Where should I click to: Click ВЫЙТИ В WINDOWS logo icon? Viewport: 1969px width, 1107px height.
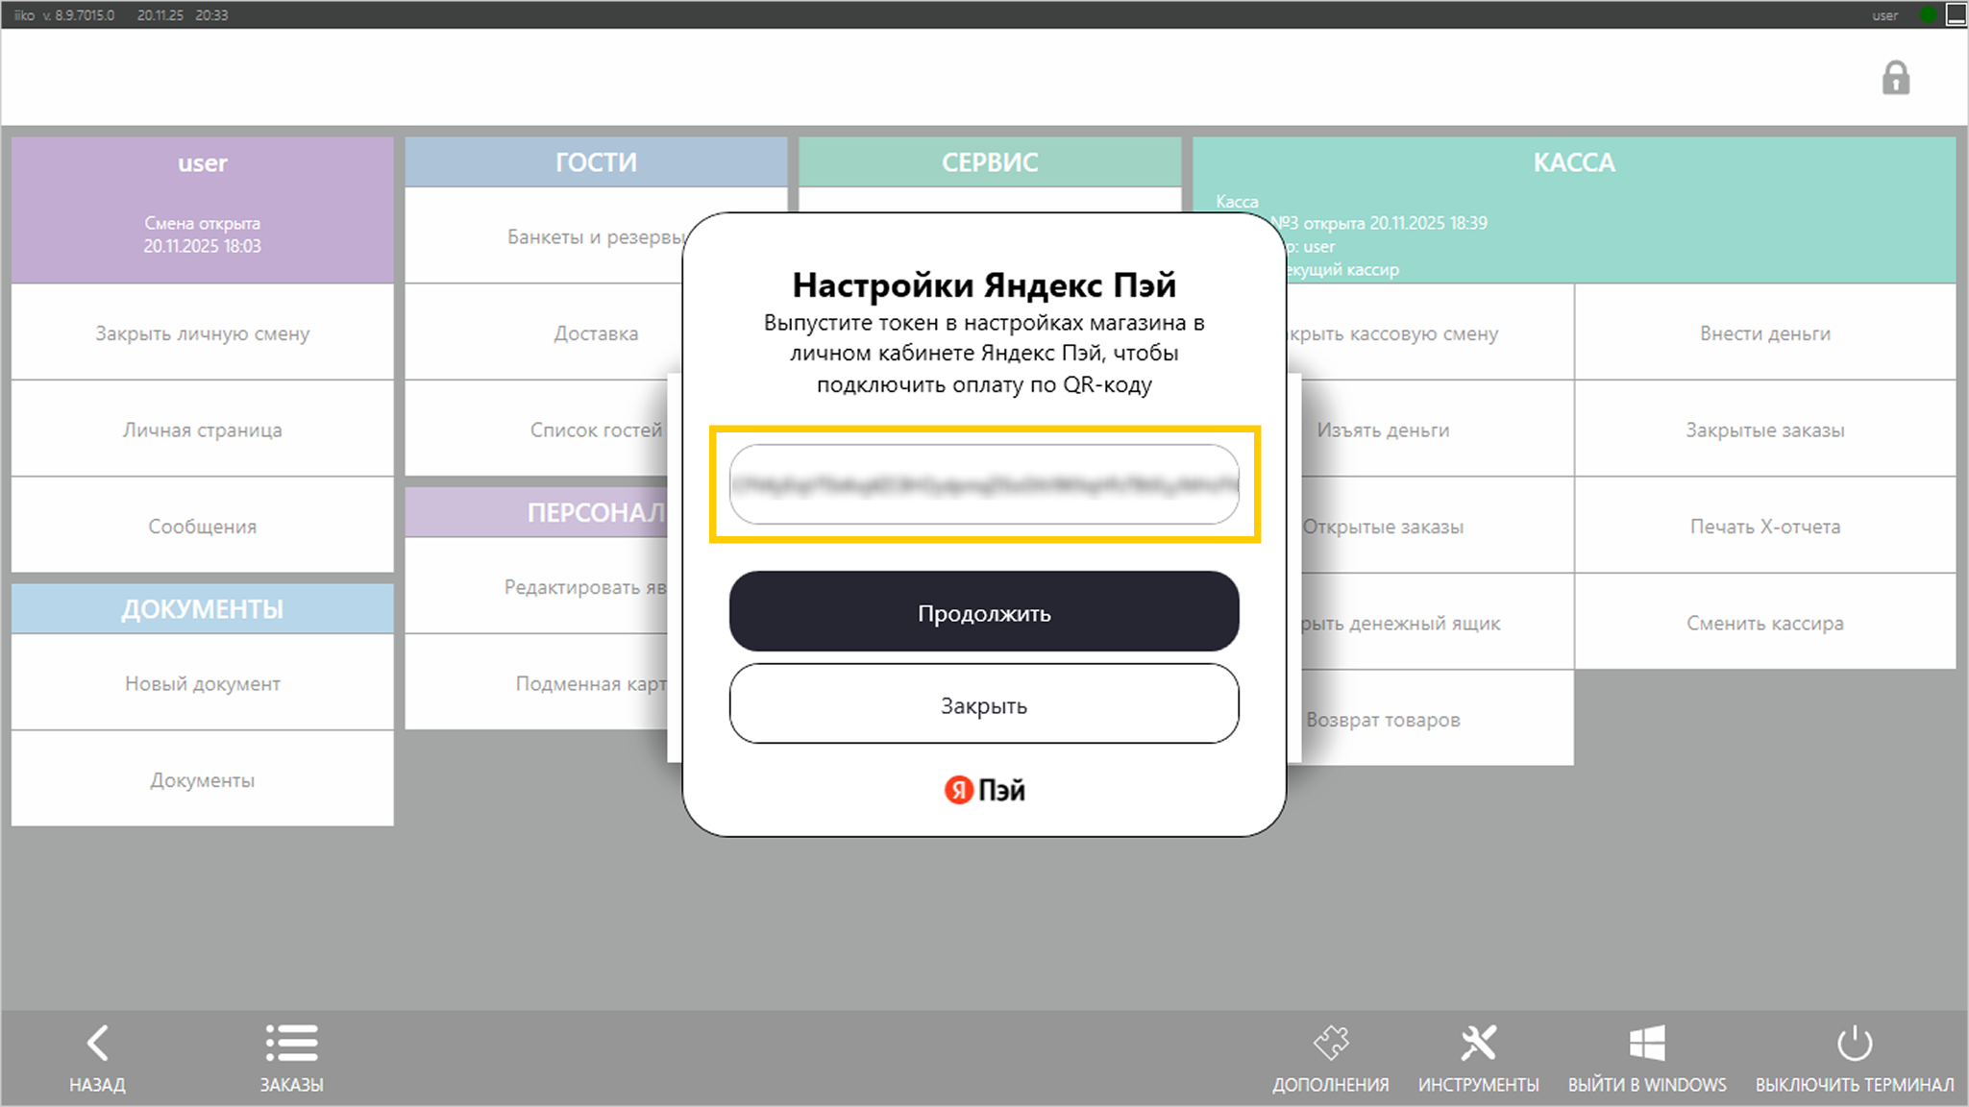click(1647, 1044)
